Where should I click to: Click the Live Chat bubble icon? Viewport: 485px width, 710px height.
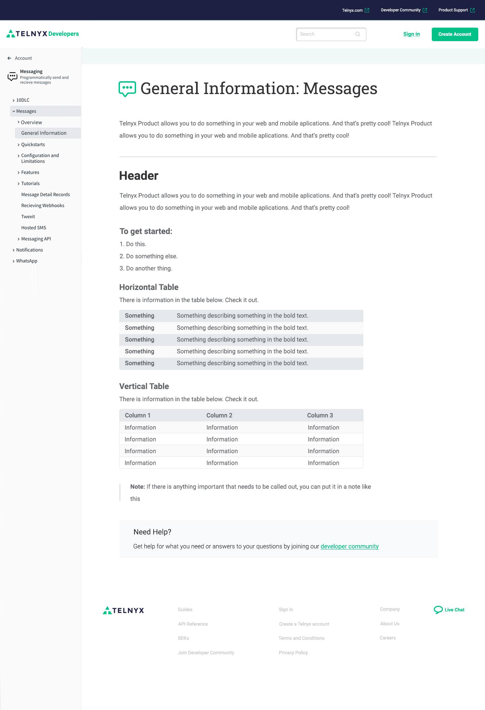point(438,610)
